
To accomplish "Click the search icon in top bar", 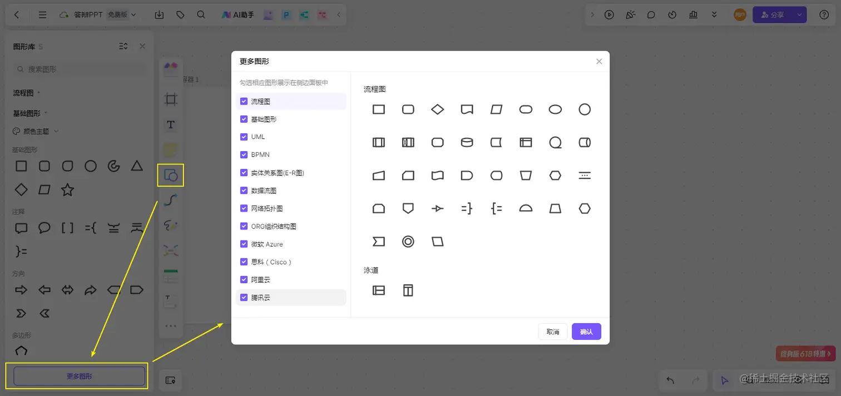I will [x=201, y=15].
